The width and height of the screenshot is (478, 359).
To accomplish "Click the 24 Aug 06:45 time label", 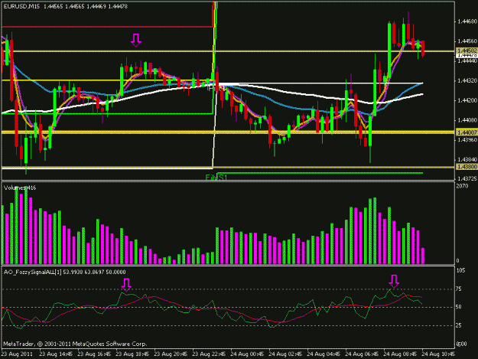I will [x=362, y=354].
